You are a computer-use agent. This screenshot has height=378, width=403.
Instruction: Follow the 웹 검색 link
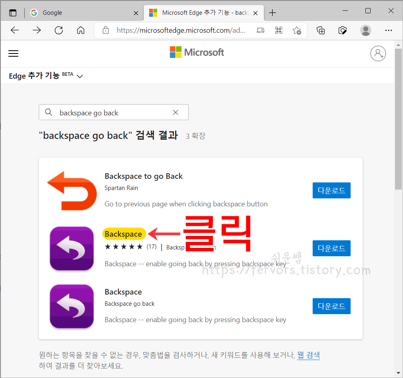[x=308, y=355]
